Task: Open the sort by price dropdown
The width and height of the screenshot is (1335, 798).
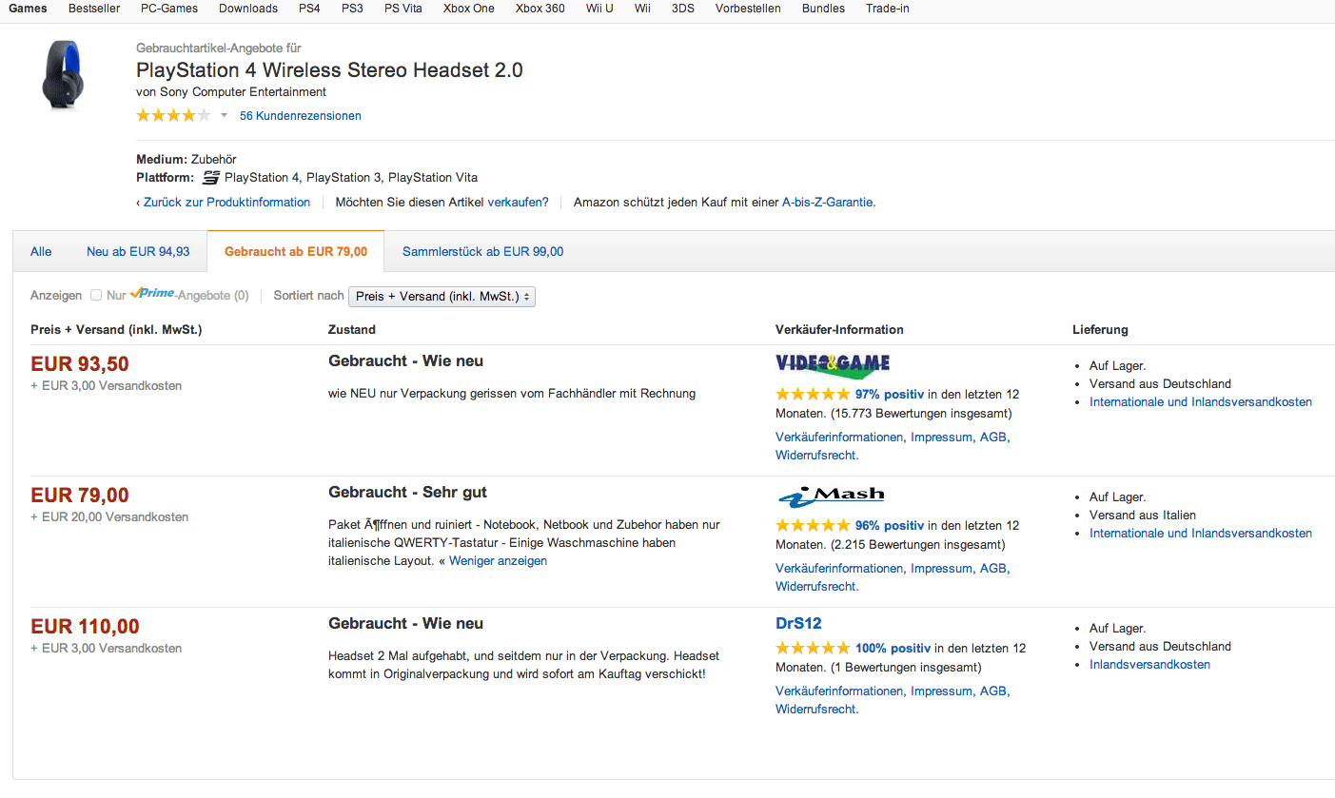Action: coord(442,297)
